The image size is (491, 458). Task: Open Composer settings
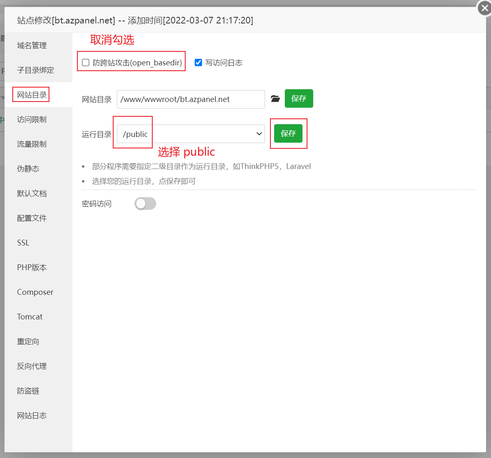pyautogui.click(x=35, y=292)
